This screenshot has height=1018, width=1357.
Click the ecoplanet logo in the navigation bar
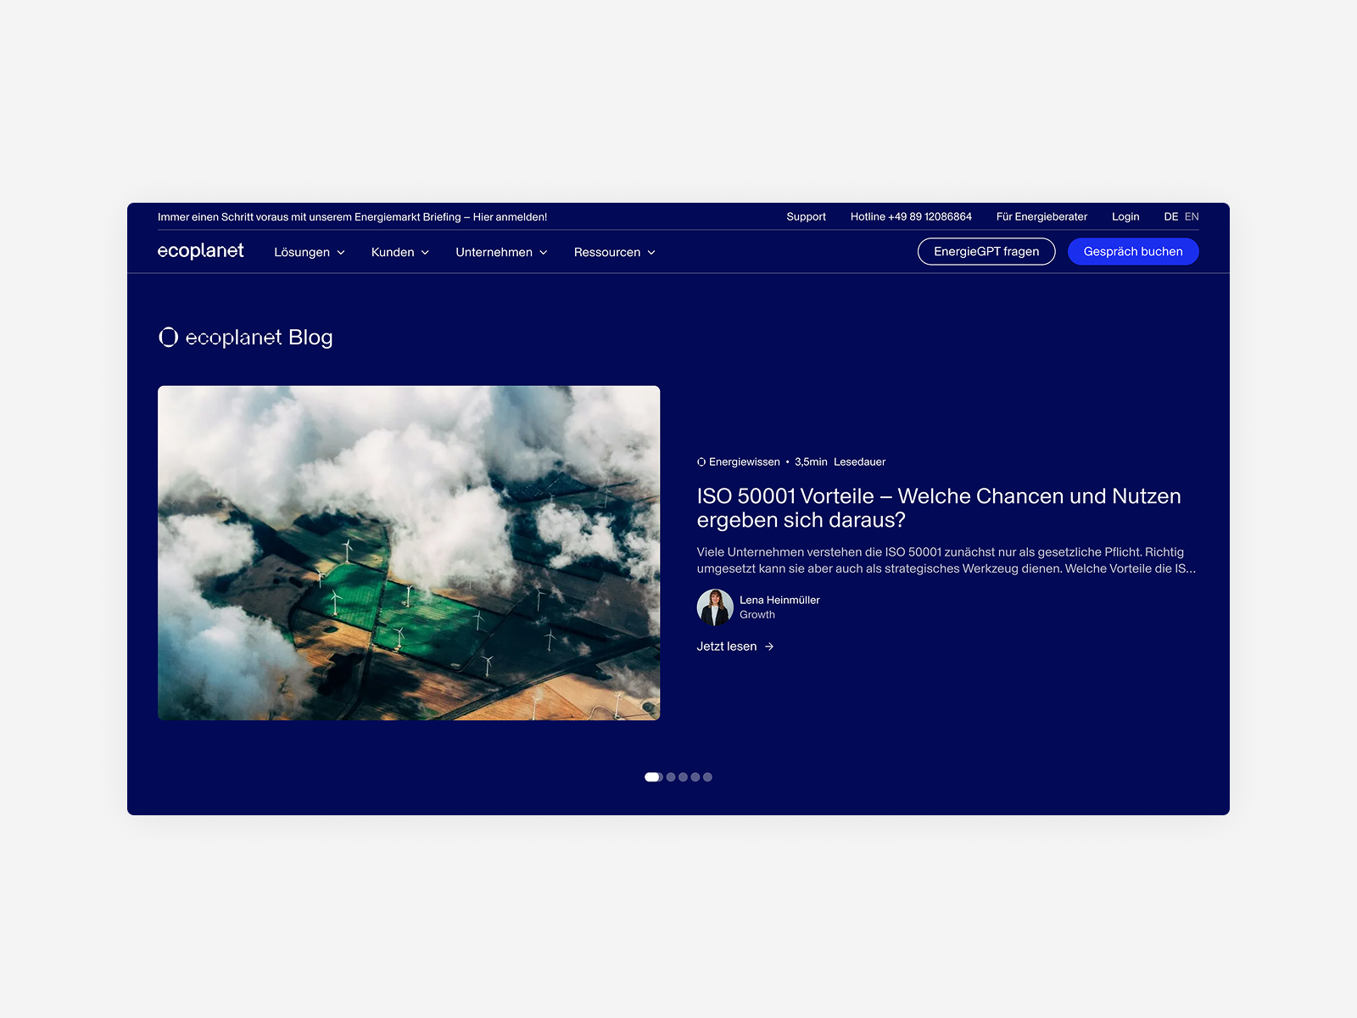pyautogui.click(x=200, y=251)
